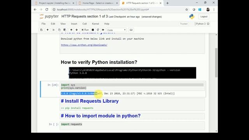This screenshot has width=249, height=140.
Task: Close the Project Jupyter tab
Action: point(73,3)
